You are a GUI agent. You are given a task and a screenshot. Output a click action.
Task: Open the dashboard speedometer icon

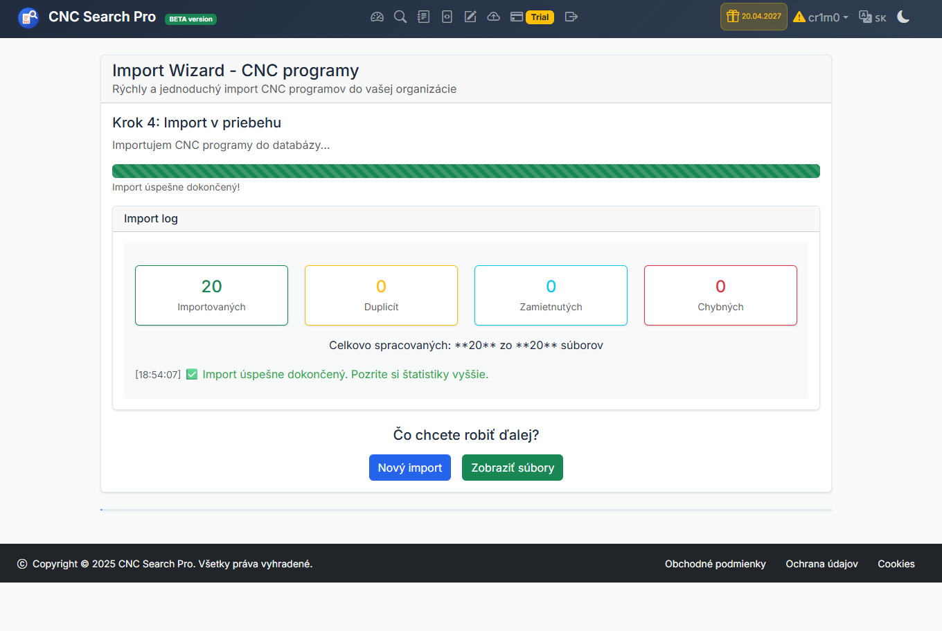[377, 17]
